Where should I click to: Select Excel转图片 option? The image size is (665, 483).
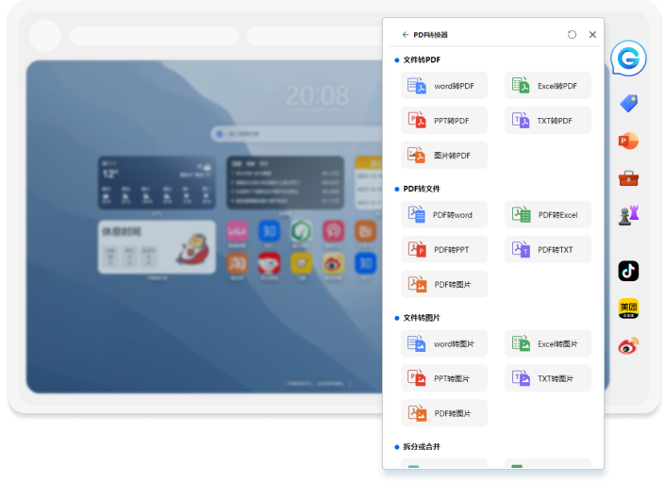[548, 343]
